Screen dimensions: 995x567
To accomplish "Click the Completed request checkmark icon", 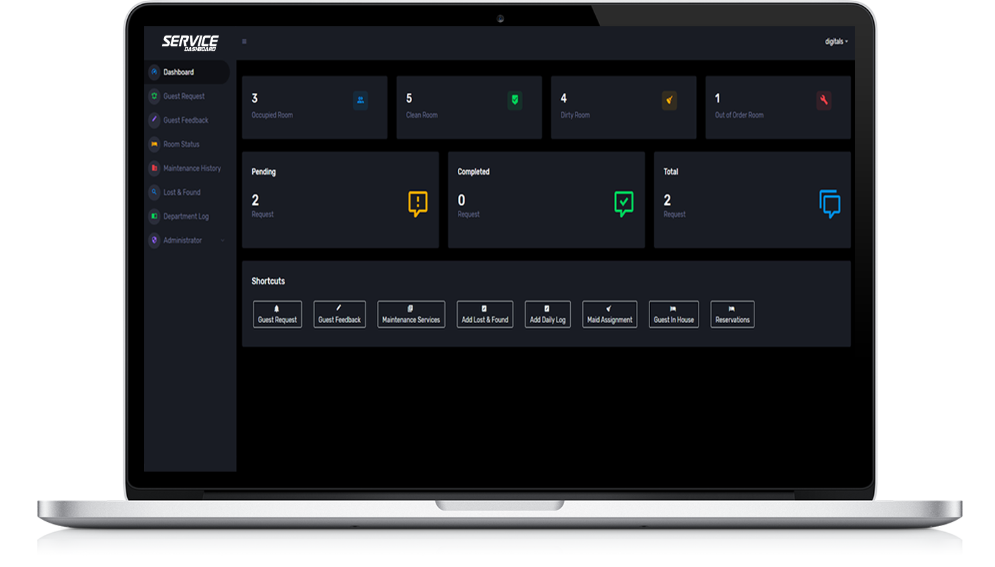I will 624,203.
